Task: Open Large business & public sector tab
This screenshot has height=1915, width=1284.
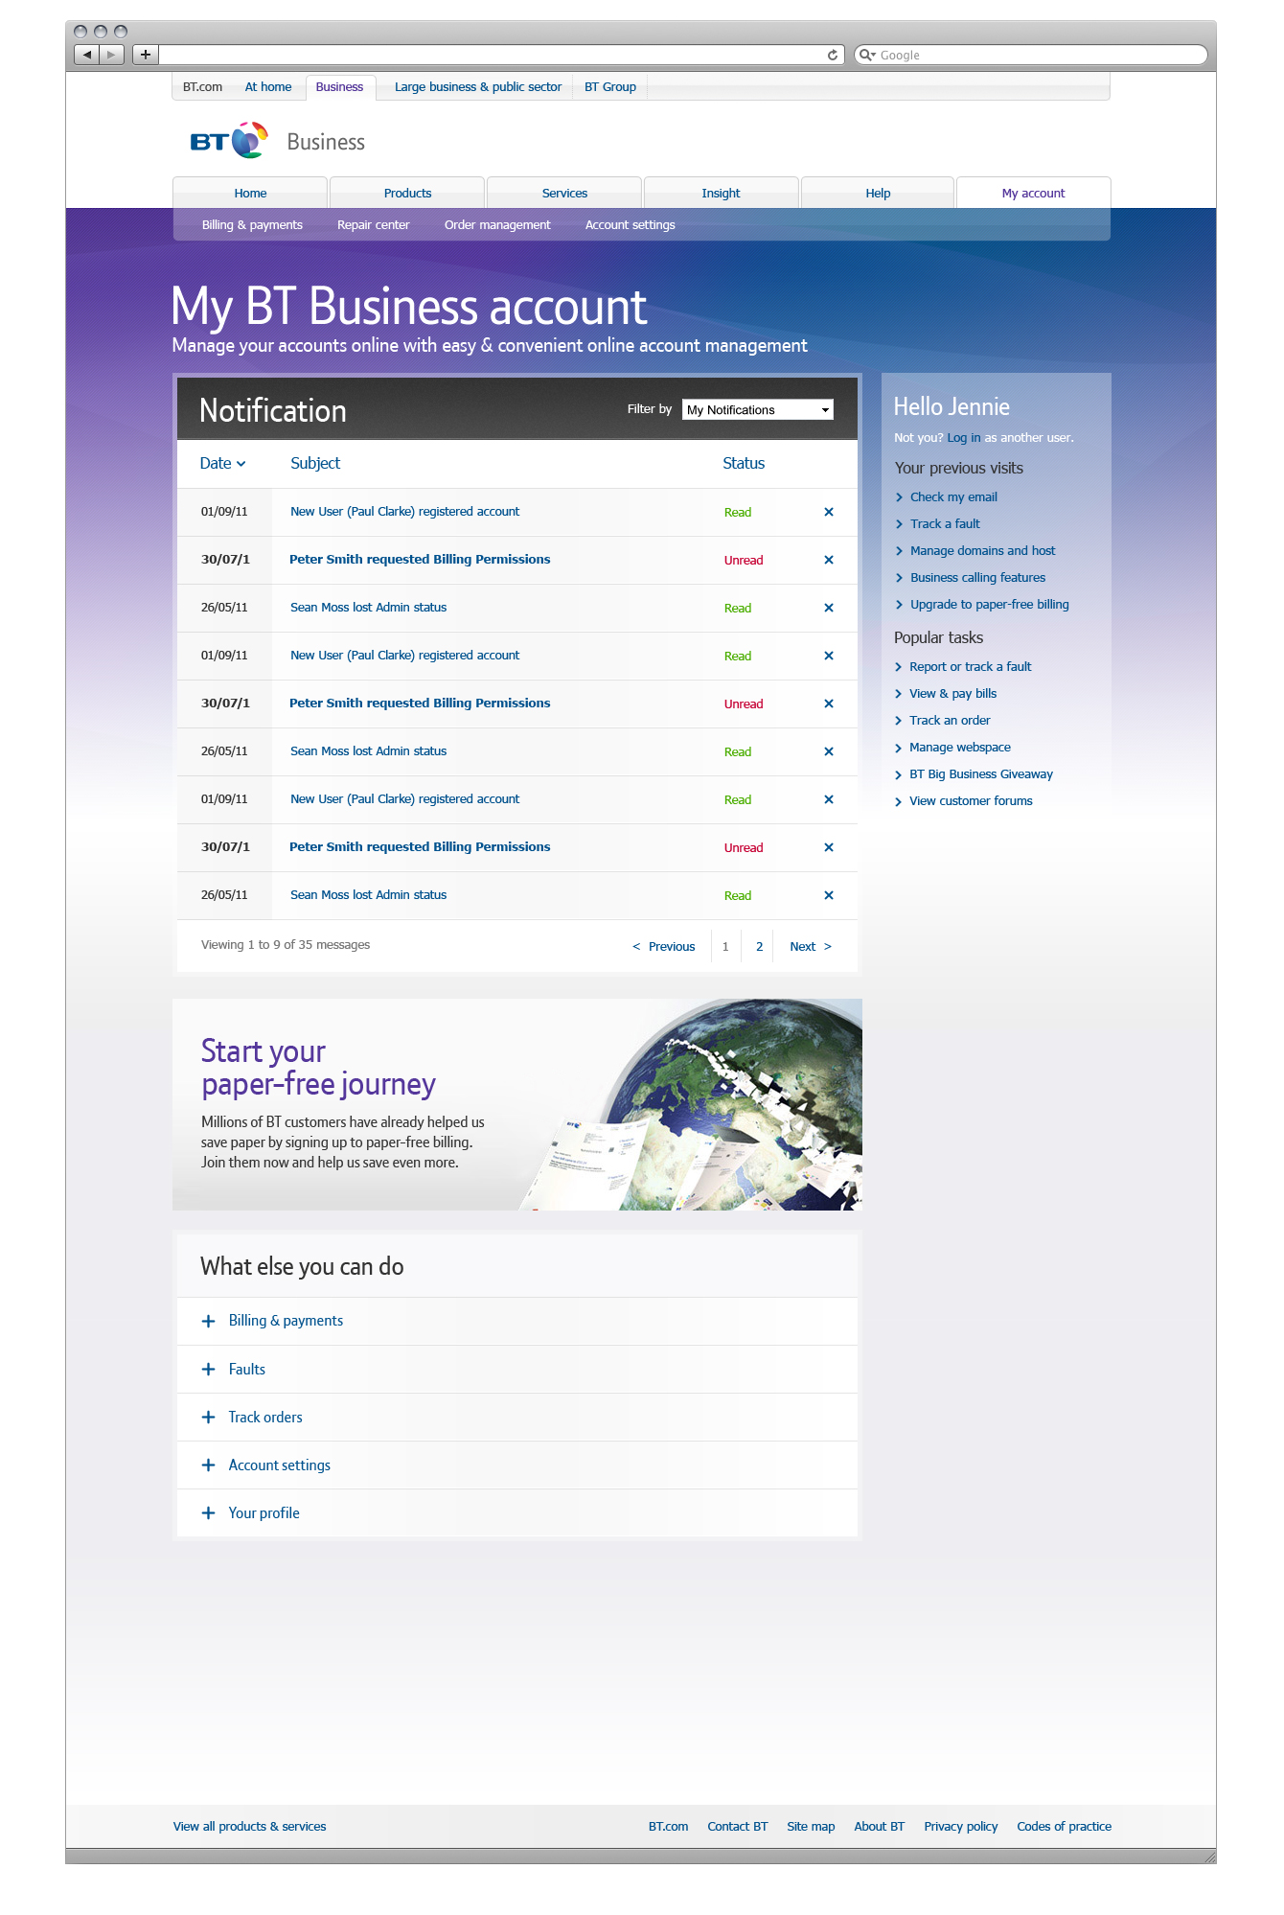Action: (478, 87)
